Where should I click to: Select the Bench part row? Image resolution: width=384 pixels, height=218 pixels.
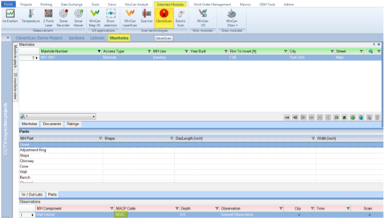[x=201, y=177]
